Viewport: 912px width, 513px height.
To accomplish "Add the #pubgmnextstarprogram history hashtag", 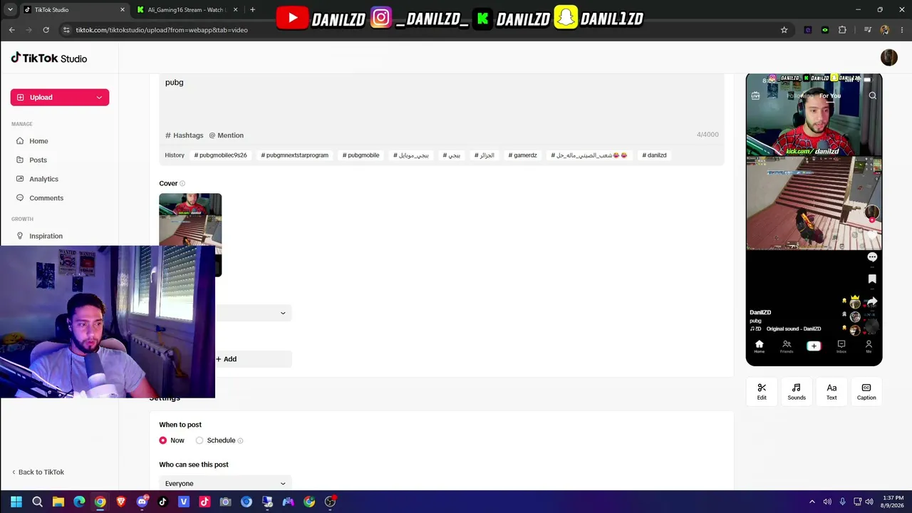I will tap(295, 155).
